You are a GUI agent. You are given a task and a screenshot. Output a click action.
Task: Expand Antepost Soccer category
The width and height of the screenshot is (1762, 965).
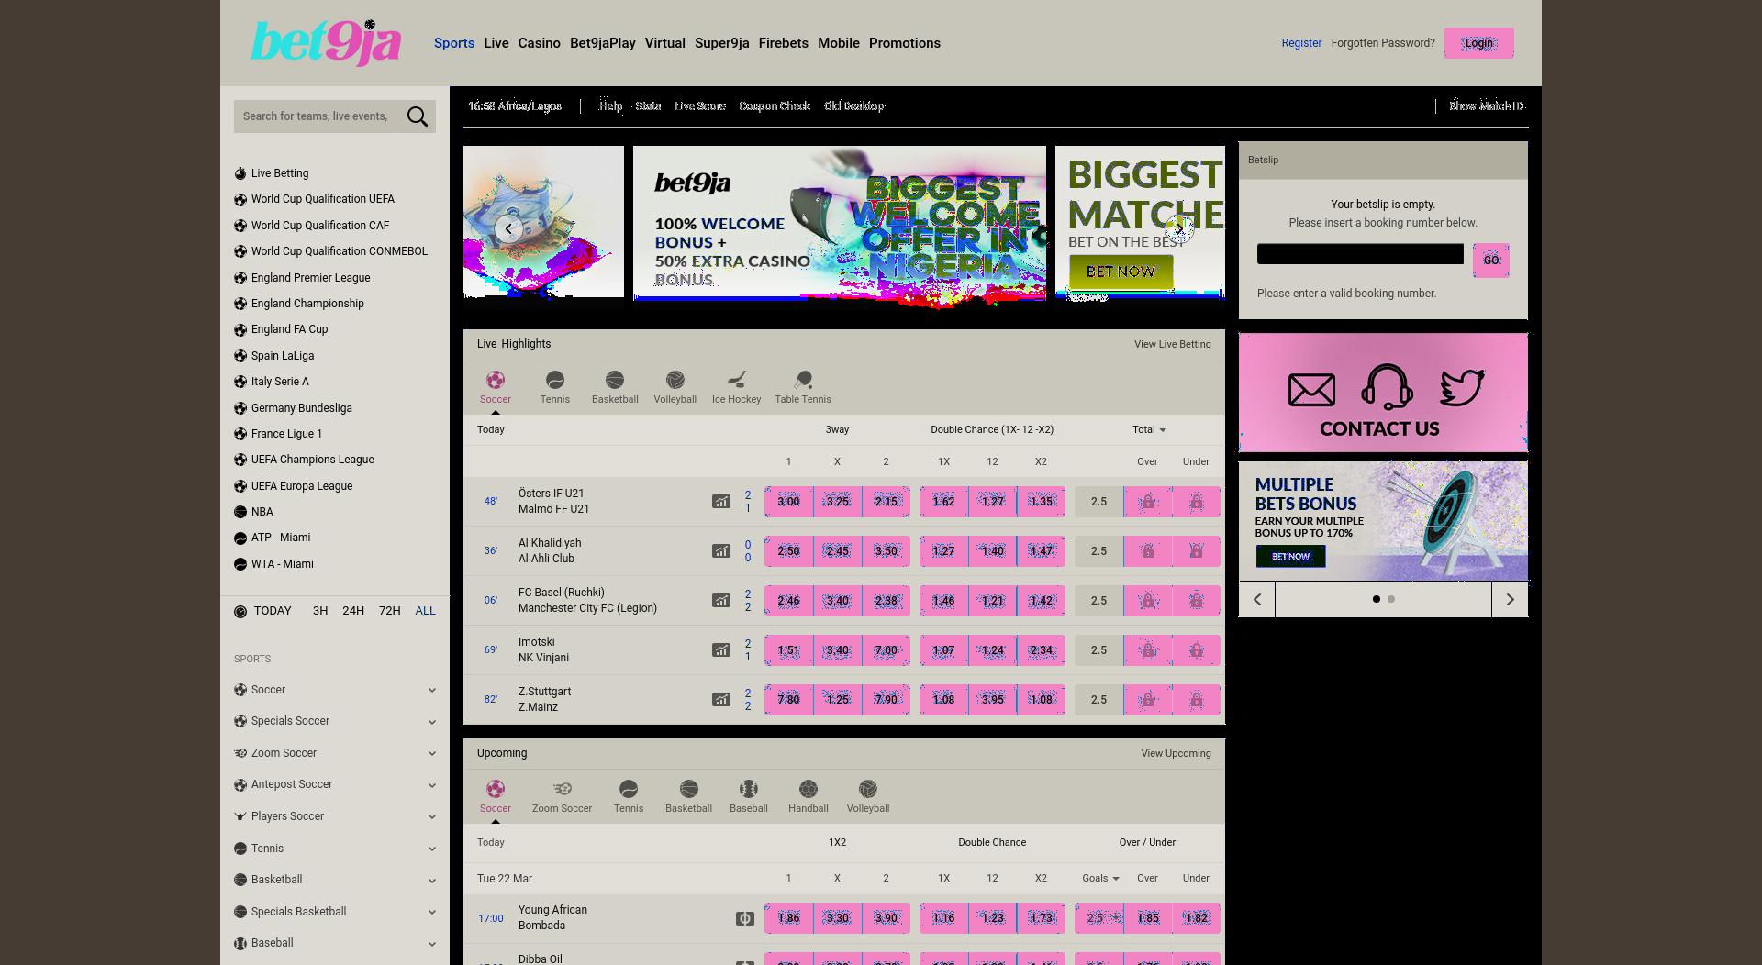pyautogui.click(x=432, y=785)
